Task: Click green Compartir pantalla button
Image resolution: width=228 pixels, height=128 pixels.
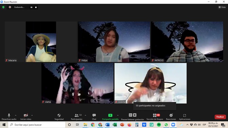Action: coord(110,117)
